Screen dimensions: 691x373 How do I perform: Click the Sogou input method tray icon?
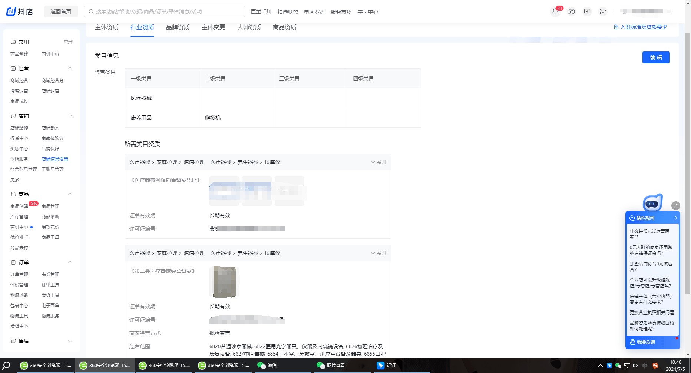click(655, 366)
